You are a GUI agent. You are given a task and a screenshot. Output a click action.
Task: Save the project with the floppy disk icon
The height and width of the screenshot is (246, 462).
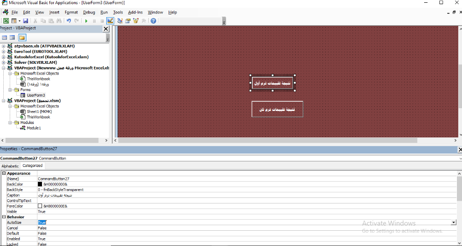pyautogui.click(x=25, y=21)
